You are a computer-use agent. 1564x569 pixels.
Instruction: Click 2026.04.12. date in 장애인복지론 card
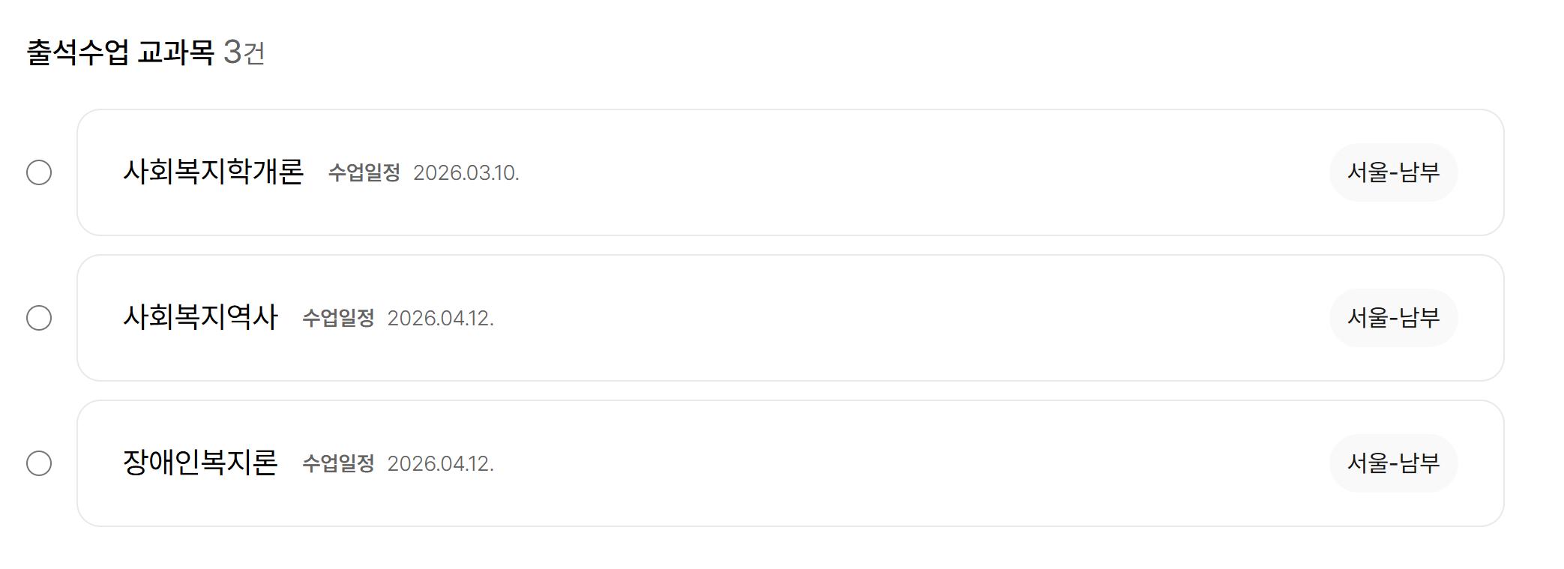click(440, 464)
